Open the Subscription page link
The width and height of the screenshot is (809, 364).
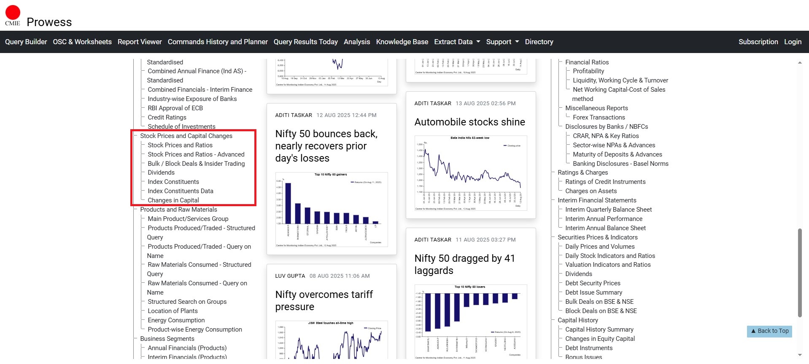click(758, 42)
